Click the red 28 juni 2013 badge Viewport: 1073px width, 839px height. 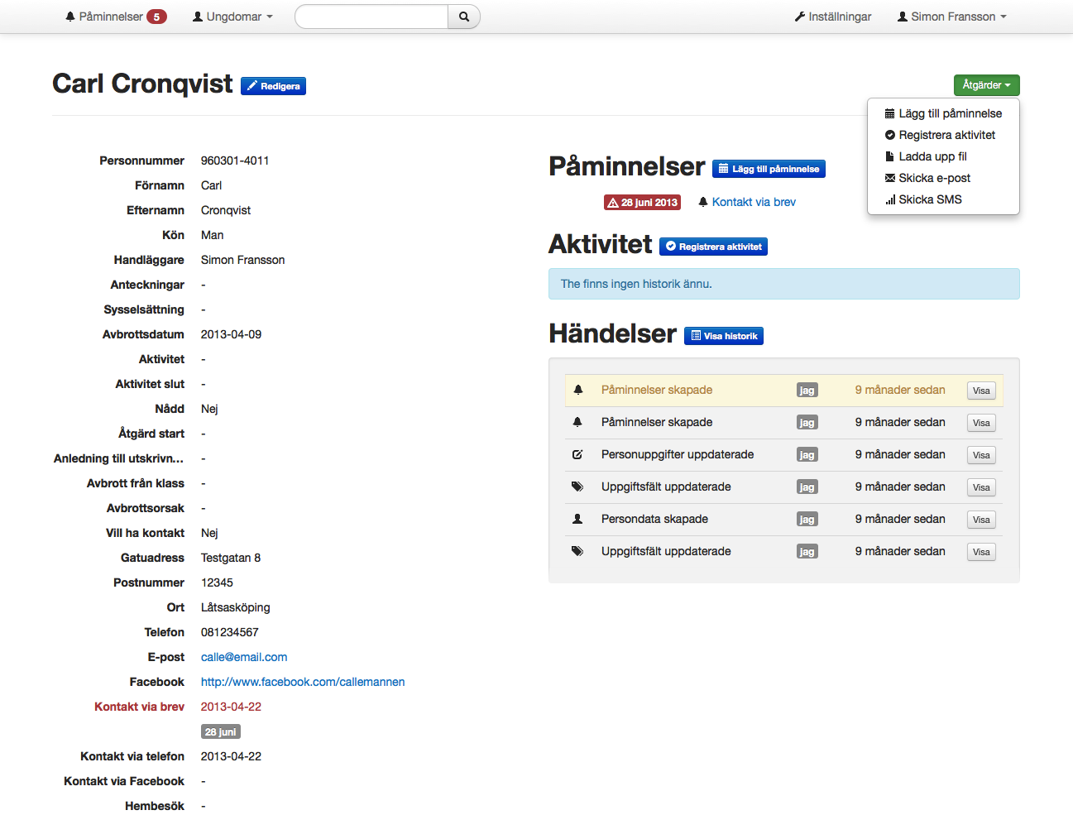642,203
